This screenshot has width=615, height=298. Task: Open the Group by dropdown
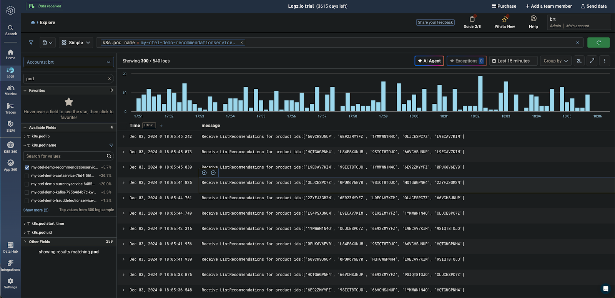555,61
